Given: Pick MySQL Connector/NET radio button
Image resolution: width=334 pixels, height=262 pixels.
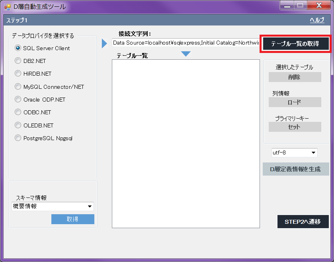Looking at the screenshot, I should click(x=18, y=87).
